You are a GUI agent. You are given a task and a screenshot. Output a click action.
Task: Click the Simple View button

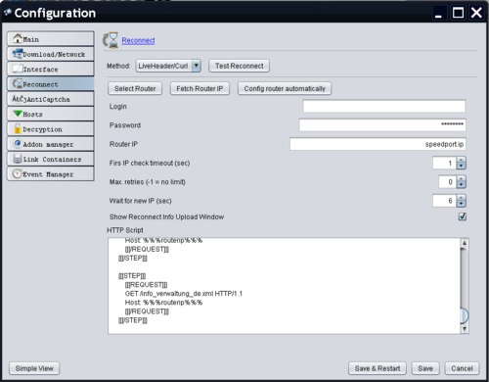pos(34,368)
